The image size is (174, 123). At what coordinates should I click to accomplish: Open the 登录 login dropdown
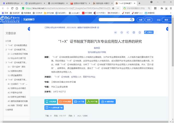click(x=167, y=20)
